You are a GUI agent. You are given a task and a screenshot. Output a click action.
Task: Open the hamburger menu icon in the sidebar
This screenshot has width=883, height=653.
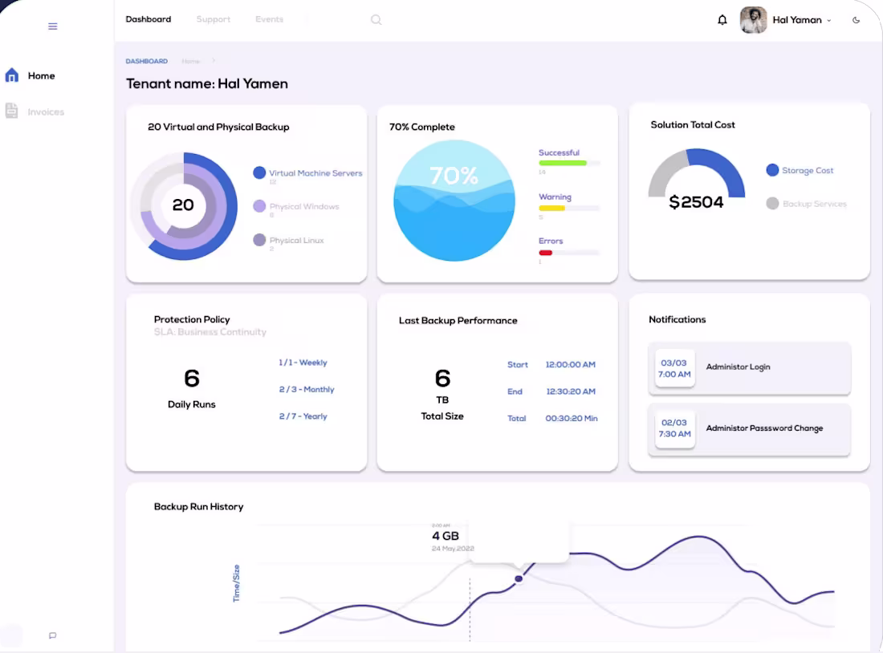(52, 26)
